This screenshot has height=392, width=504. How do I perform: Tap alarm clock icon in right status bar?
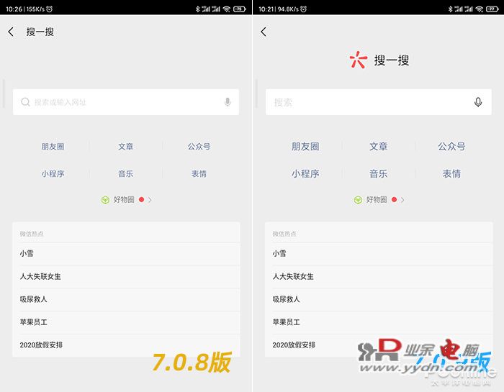coord(303,9)
